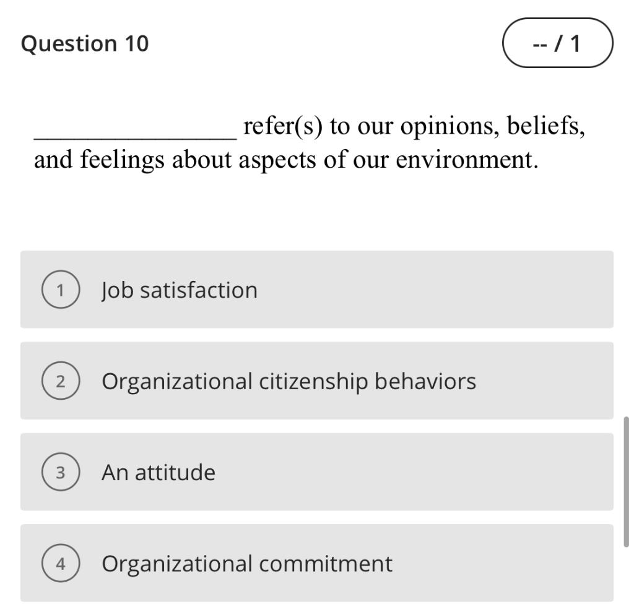This screenshot has height=612, width=634.
Task: Click the 'Organizational citizenship behaviors' label text
Action: (288, 381)
